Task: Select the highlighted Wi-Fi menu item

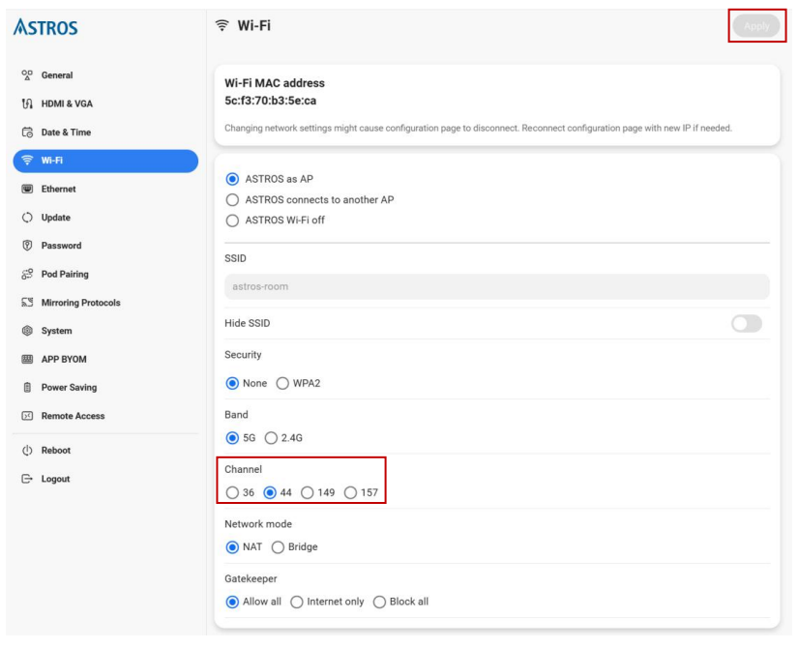Action: [x=105, y=161]
